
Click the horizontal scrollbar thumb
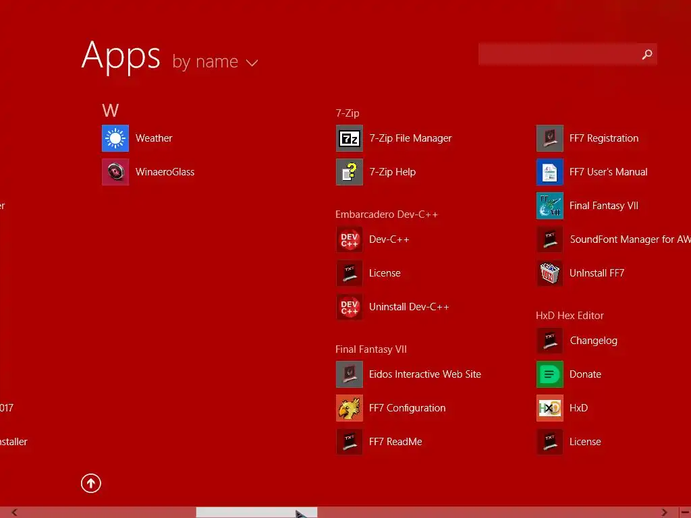coord(256,513)
